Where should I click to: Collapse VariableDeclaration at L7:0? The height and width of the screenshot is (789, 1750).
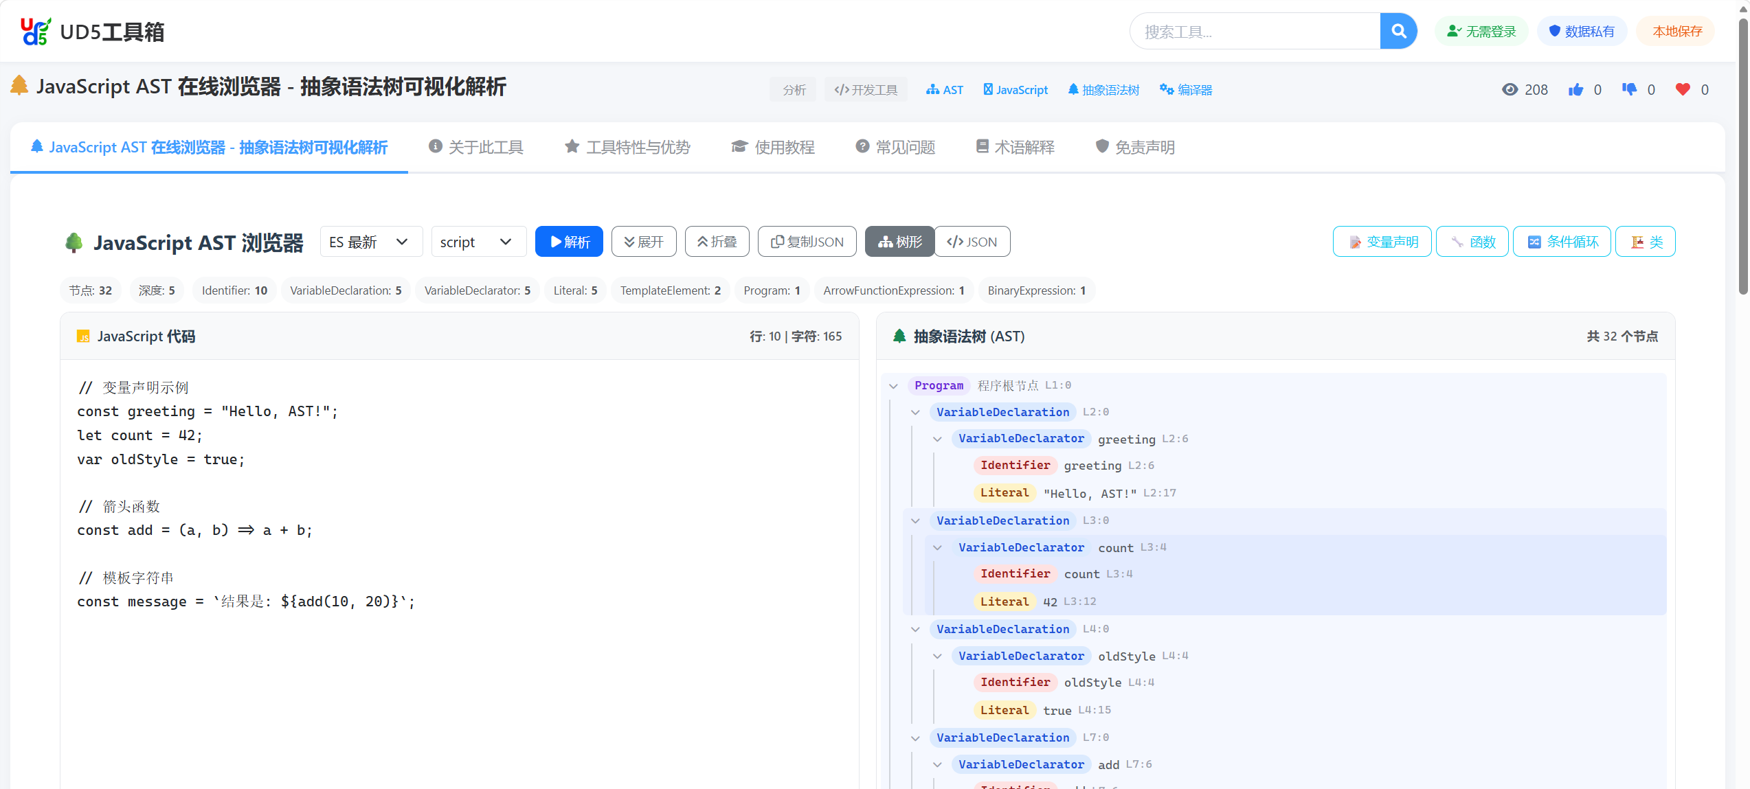[915, 738]
